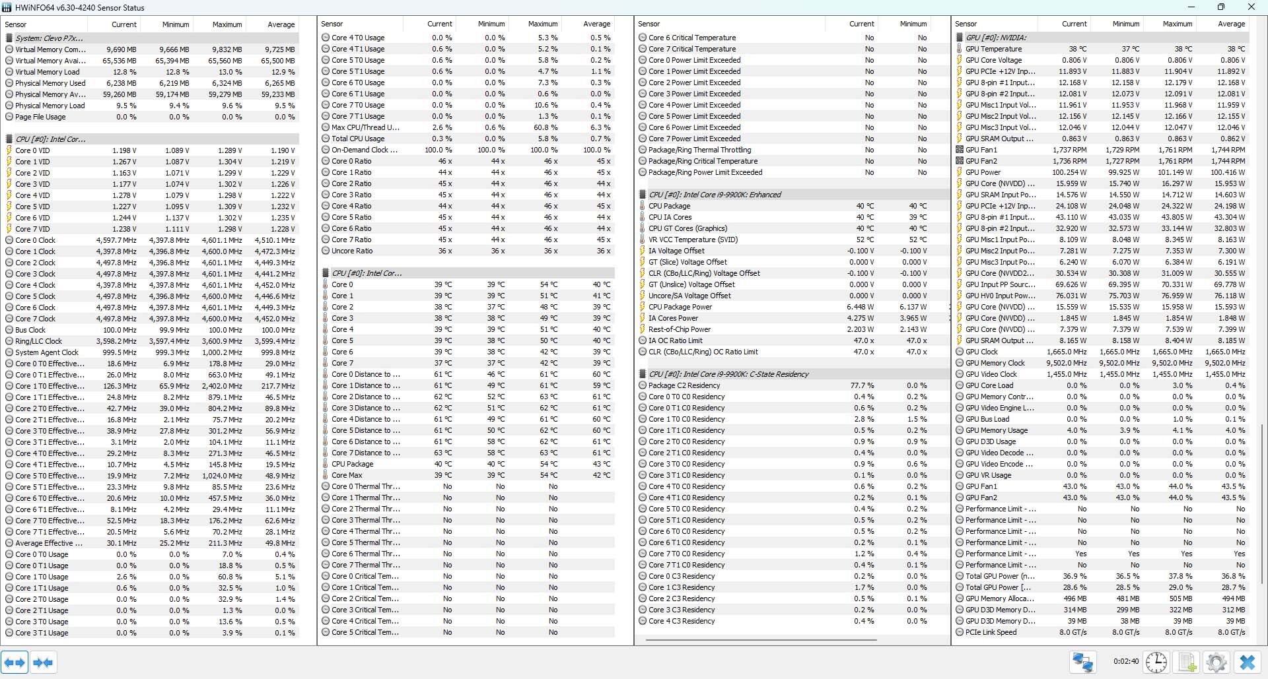This screenshot has width=1268, height=679.
Task: Click the power icon beside CPU Package Power
Action: pyautogui.click(x=643, y=307)
